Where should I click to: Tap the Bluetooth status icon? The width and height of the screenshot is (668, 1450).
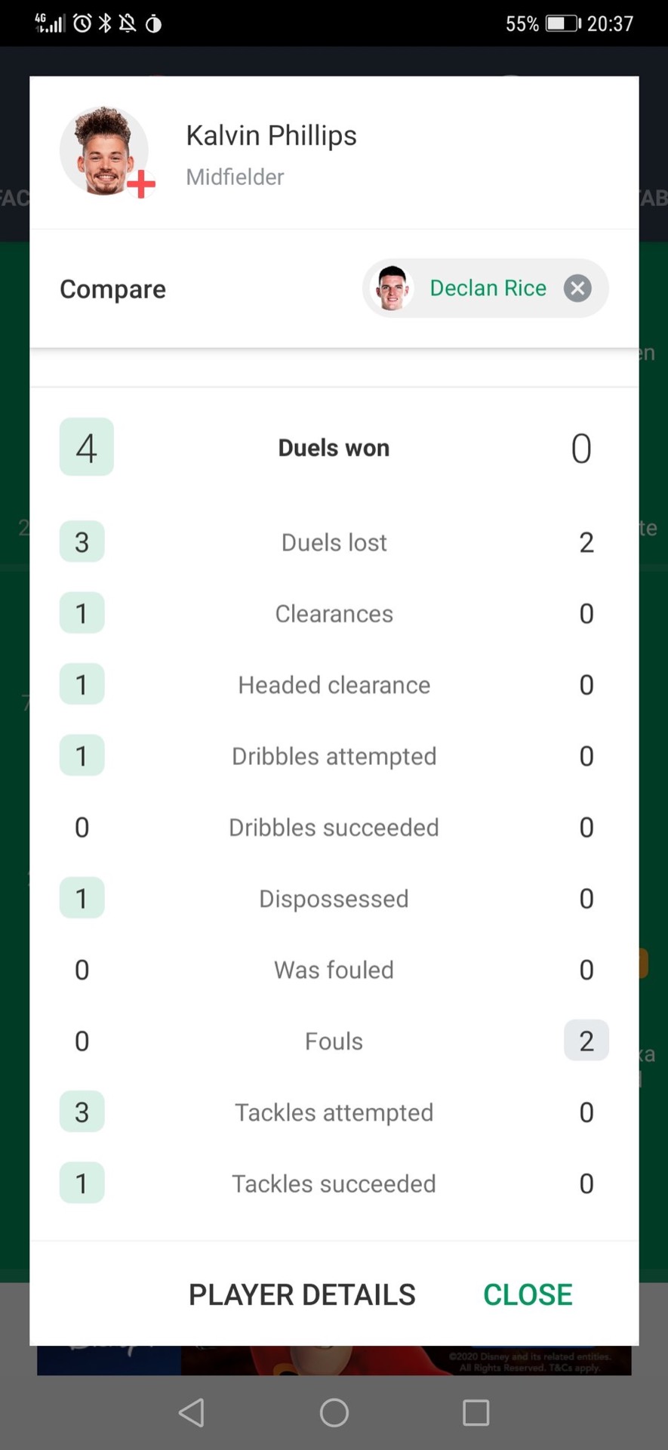click(105, 23)
